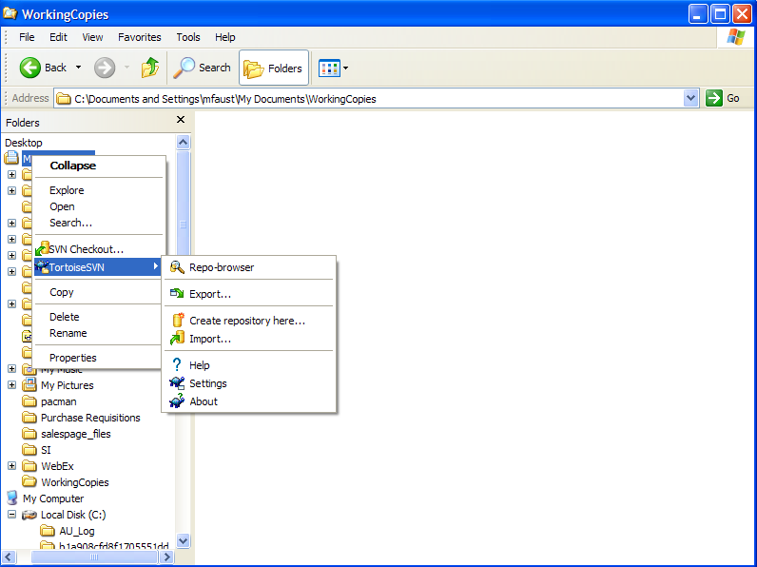Toggle the Folders pane button

274,68
